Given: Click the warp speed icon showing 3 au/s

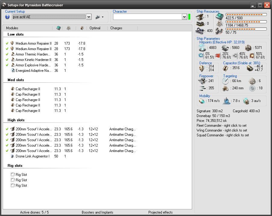Looking at the screenshot, I should (246, 101).
